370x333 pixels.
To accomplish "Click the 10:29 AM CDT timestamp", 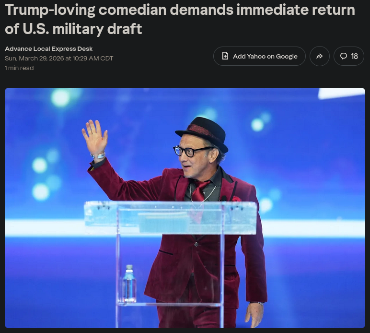I will [x=93, y=59].
